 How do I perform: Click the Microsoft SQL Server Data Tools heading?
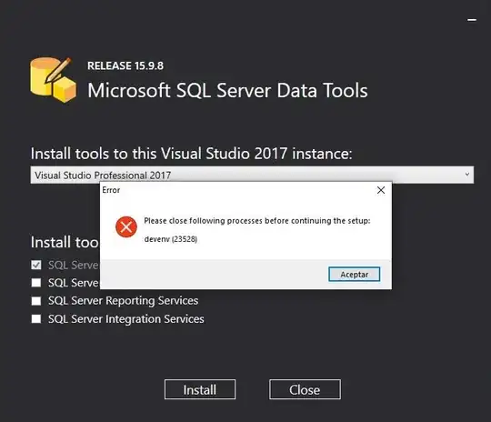point(227,91)
